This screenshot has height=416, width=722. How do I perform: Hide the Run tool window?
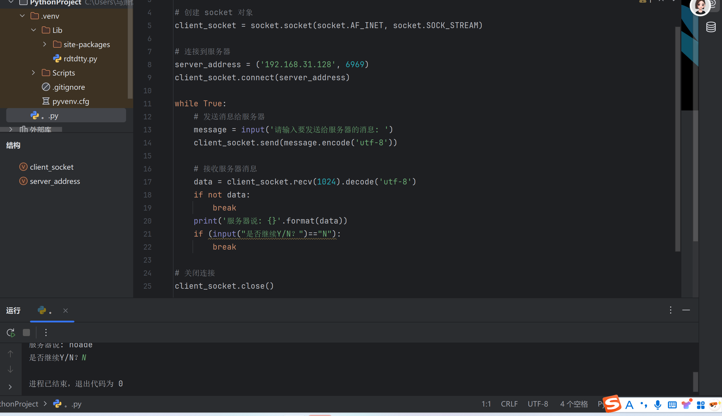click(x=686, y=310)
